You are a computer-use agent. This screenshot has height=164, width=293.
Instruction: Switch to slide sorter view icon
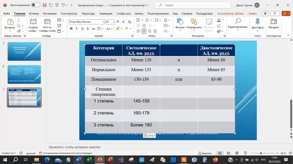click(x=228, y=153)
